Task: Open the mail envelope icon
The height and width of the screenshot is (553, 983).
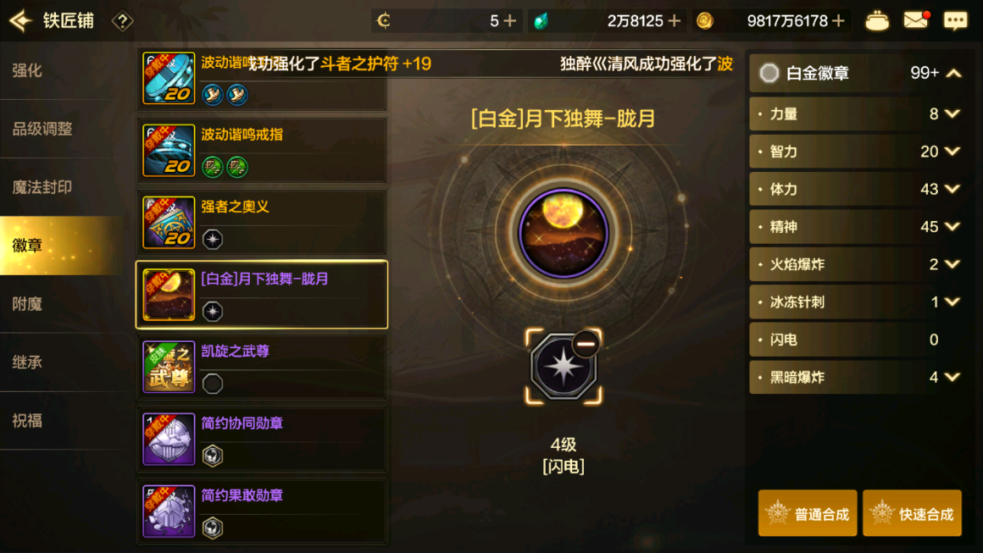Action: point(915,20)
